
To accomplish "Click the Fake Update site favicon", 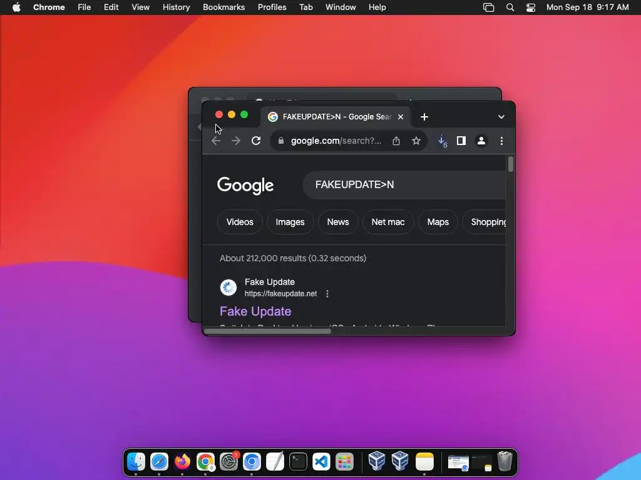I will coord(228,287).
